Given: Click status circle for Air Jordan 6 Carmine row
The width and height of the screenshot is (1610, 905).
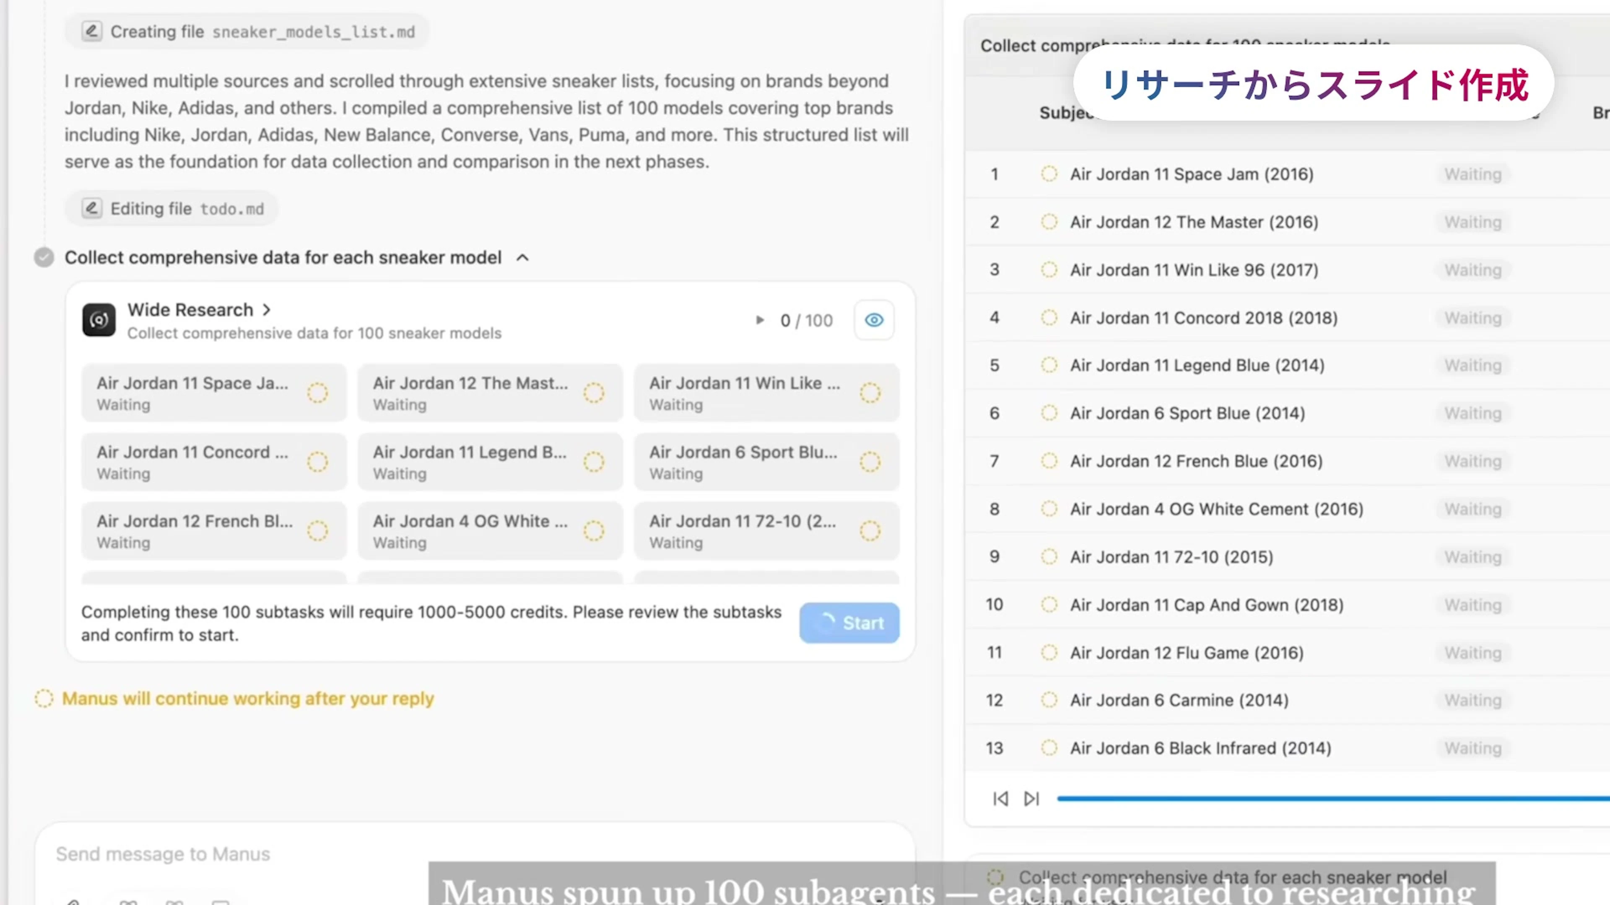Looking at the screenshot, I should (1049, 700).
